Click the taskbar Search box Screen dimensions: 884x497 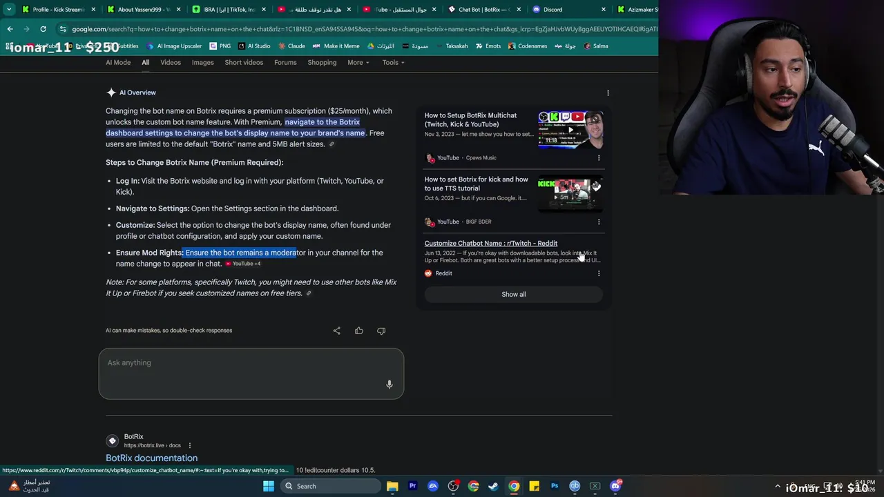pos(330,486)
